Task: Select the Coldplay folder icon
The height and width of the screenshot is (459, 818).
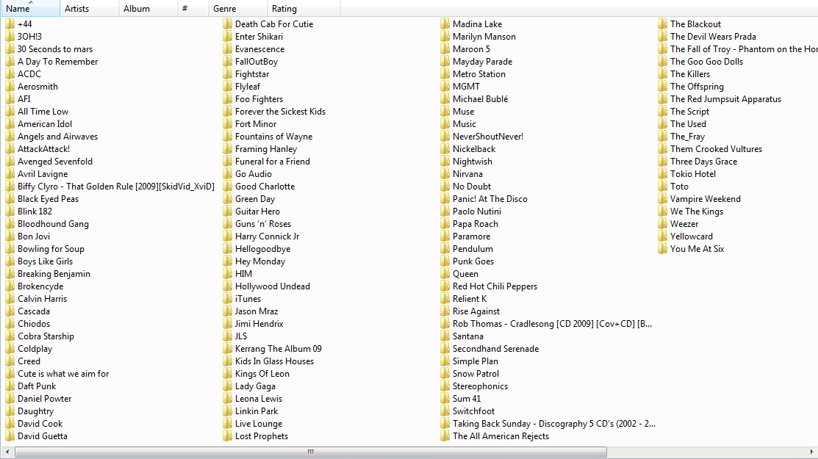Action: [10, 349]
